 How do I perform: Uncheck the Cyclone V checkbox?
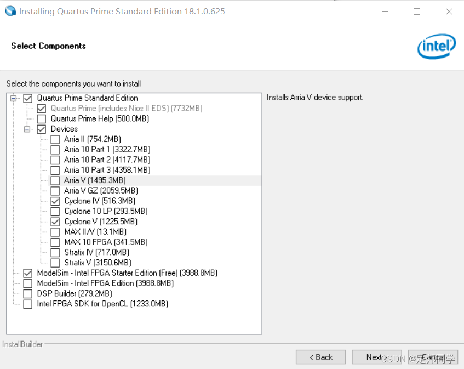point(55,222)
